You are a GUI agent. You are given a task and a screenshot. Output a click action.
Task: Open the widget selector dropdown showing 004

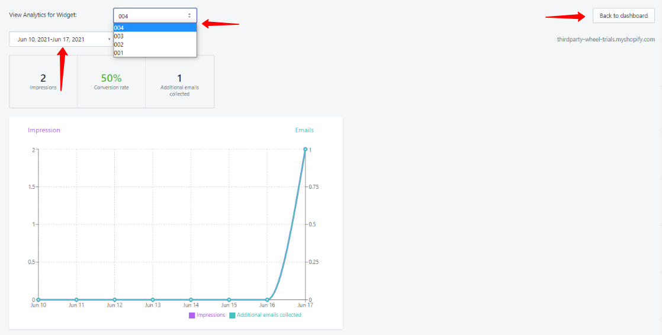coord(155,15)
